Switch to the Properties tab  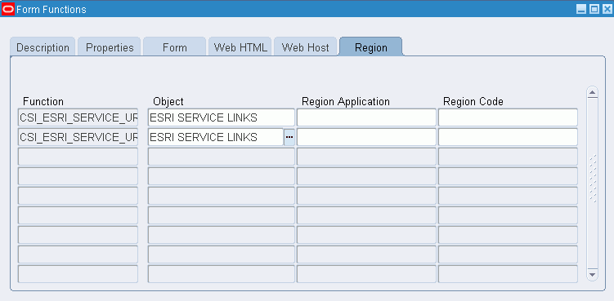(x=110, y=47)
